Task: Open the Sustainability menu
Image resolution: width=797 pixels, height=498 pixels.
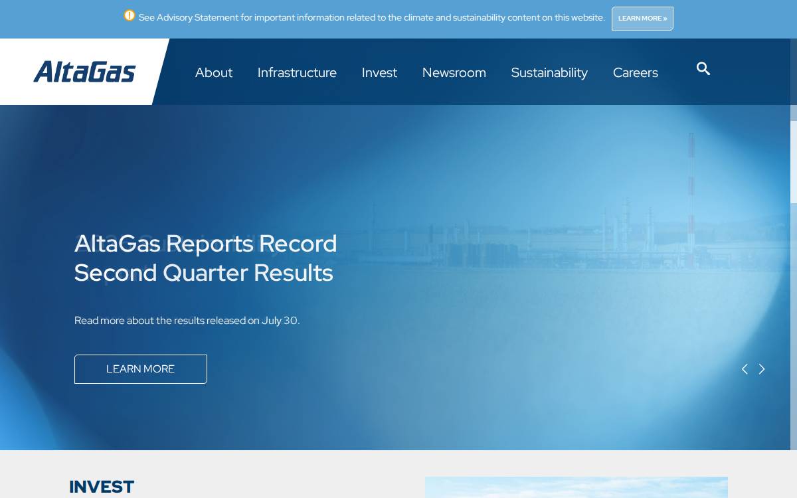Action: 549,72
